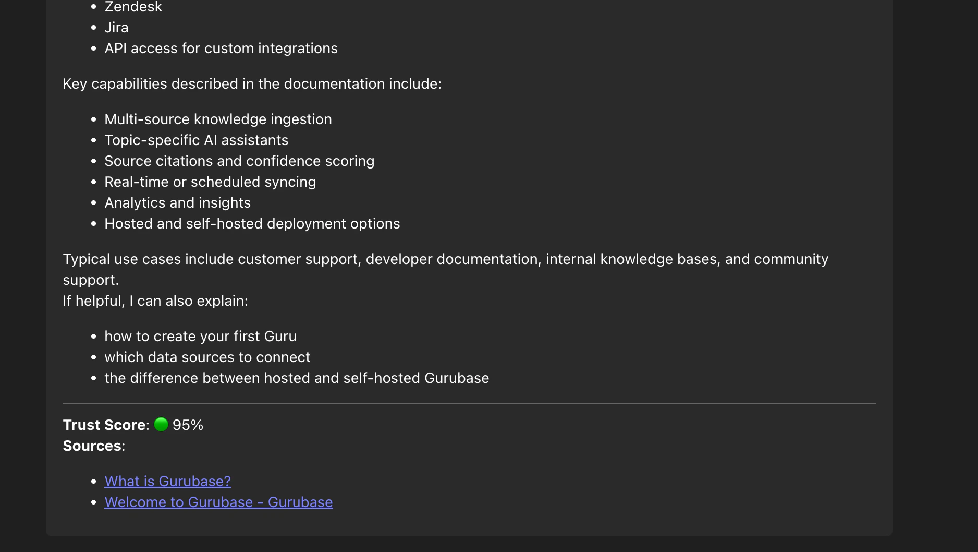Screen dimensions: 978x552
Task: Click the green Trust Score indicator dot
Action: pyautogui.click(x=161, y=424)
